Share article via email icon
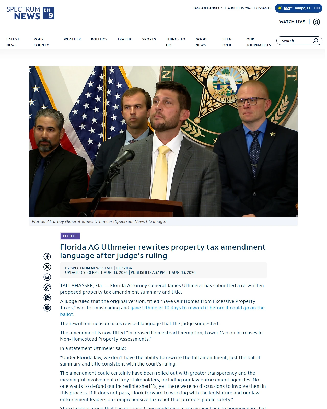This screenshot has height=409, width=327. [x=47, y=277]
